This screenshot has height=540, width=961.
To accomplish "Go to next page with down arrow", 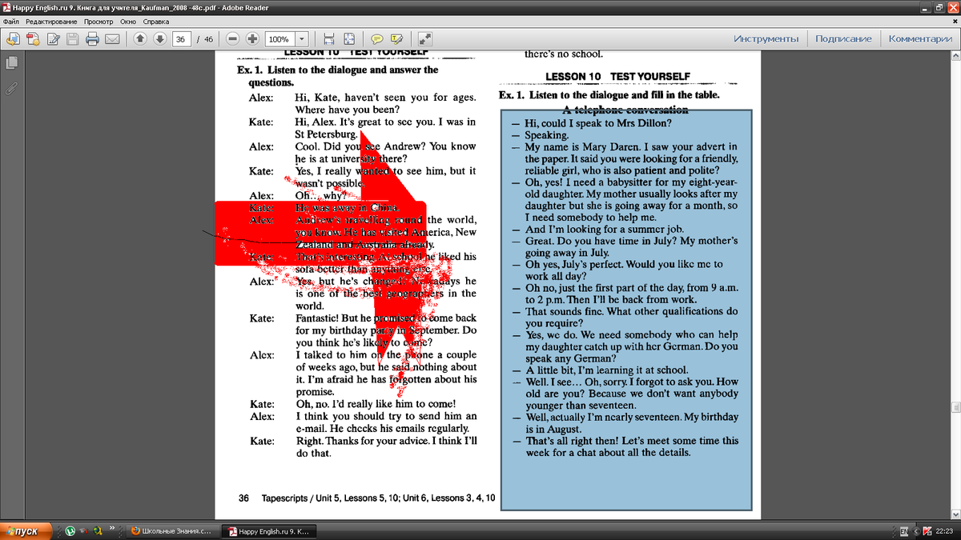I will (160, 39).
